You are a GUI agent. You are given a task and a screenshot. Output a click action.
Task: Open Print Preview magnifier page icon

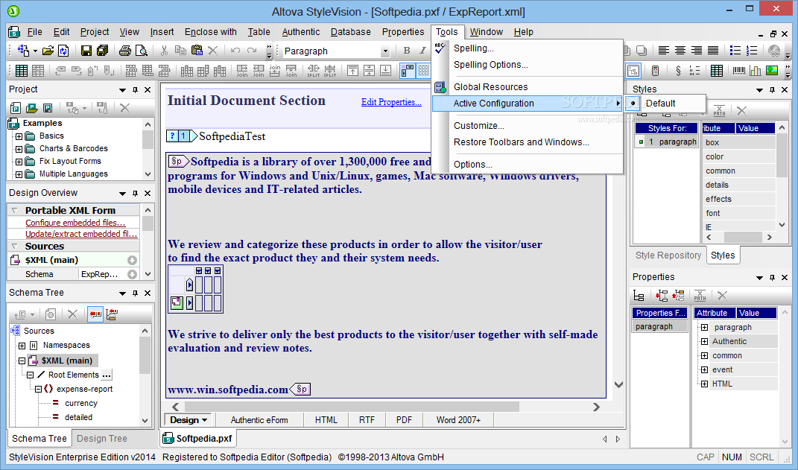(141, 51)
